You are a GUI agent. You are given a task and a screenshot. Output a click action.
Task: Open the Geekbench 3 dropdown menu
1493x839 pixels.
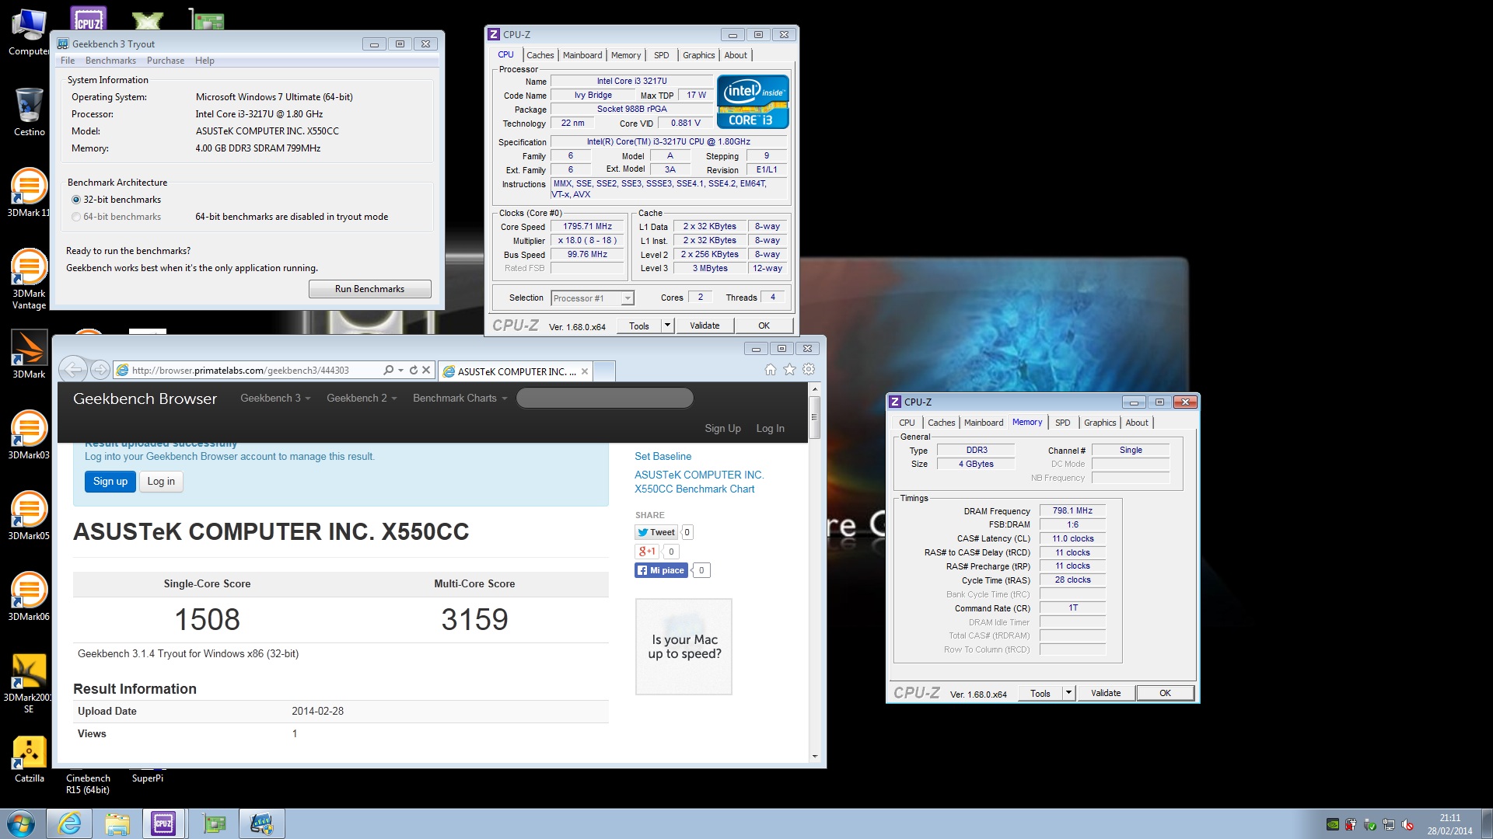click(275, 398)
